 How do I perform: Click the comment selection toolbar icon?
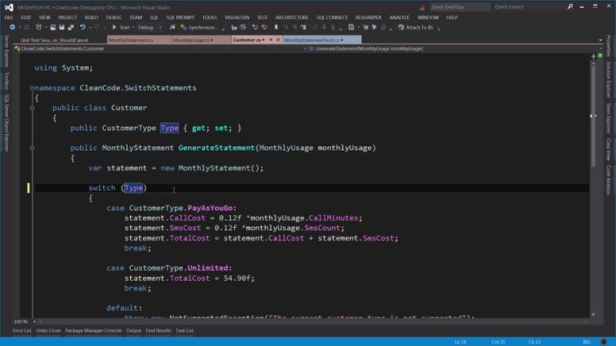click(255, 28)
